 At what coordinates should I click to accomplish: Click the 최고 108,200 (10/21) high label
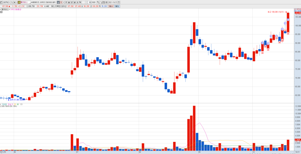(276, 12)
